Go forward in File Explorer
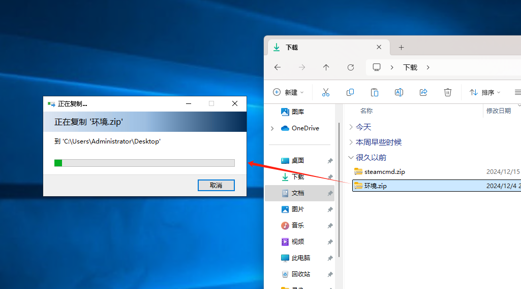This screenshot has width=521, height=289. click(x=302, y=67)
